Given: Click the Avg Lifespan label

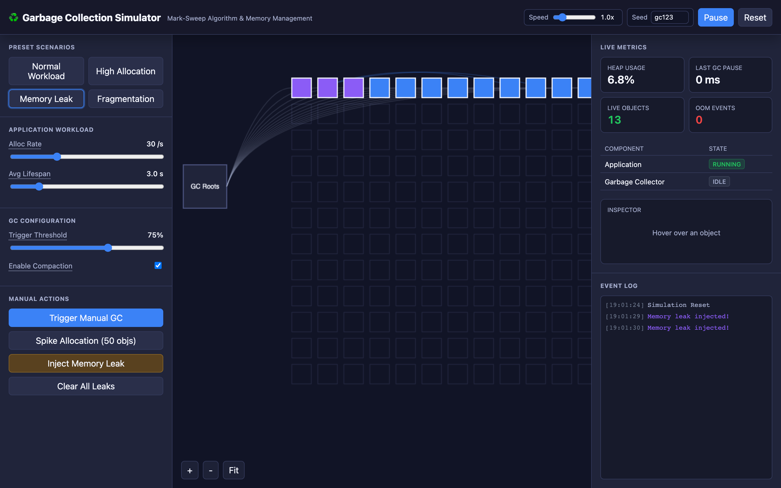Looking at the screenshot, I should pos(30,174).
